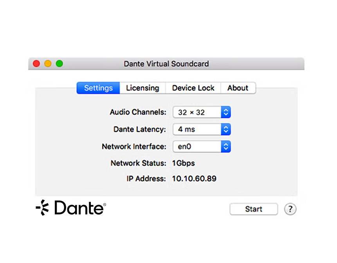Click the IP address 10.10.60.89
Screen dimensions: 337x263
[194, 178]
